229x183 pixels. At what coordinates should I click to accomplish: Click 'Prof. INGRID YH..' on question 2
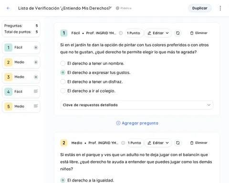(x=104, y=143)
